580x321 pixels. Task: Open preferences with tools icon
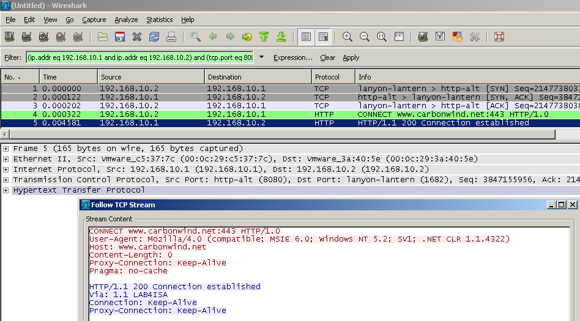click(475, 37)
